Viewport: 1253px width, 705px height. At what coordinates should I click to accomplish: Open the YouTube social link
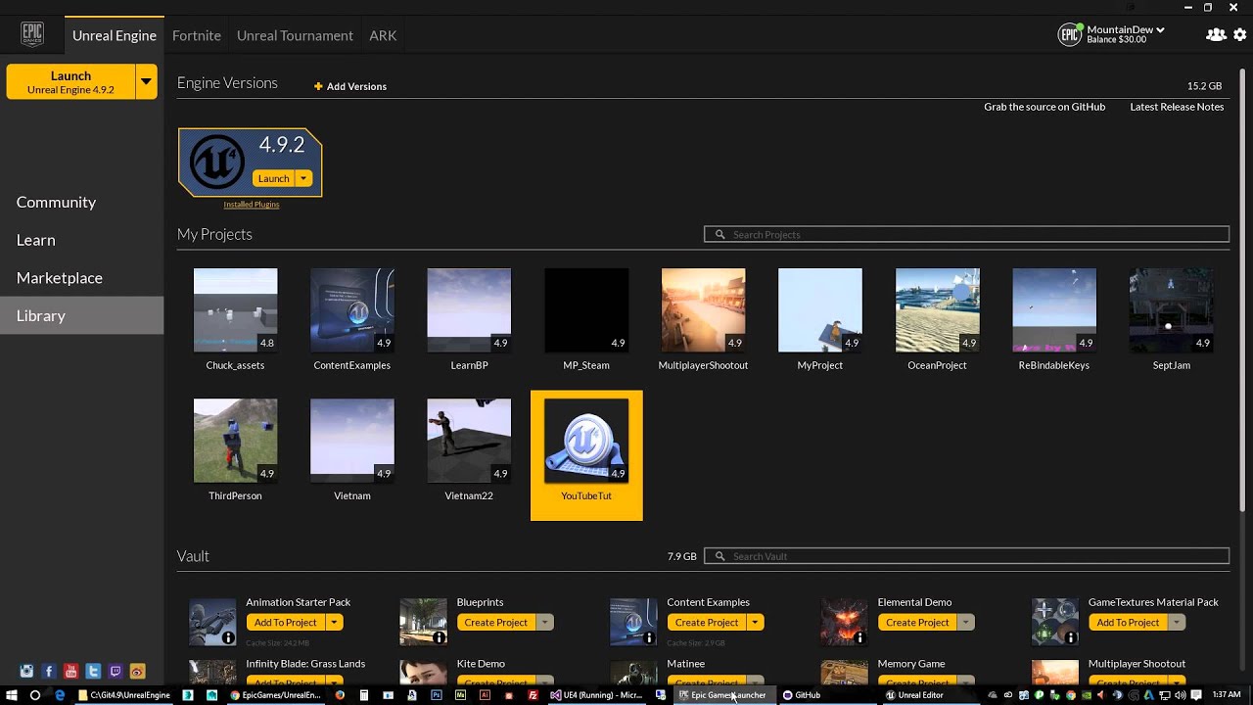coord(70,672)
